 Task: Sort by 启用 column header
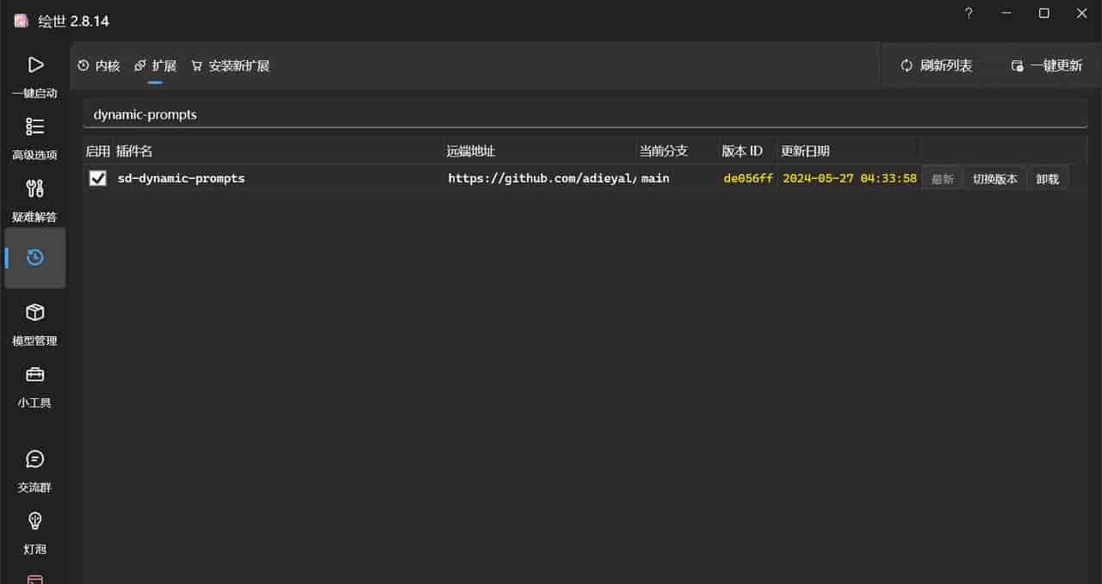[98, 151]
